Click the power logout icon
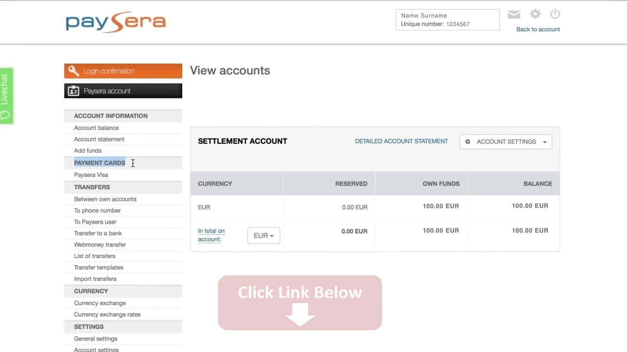The width and height of the screenshot is (627, 352). (555, 14)
